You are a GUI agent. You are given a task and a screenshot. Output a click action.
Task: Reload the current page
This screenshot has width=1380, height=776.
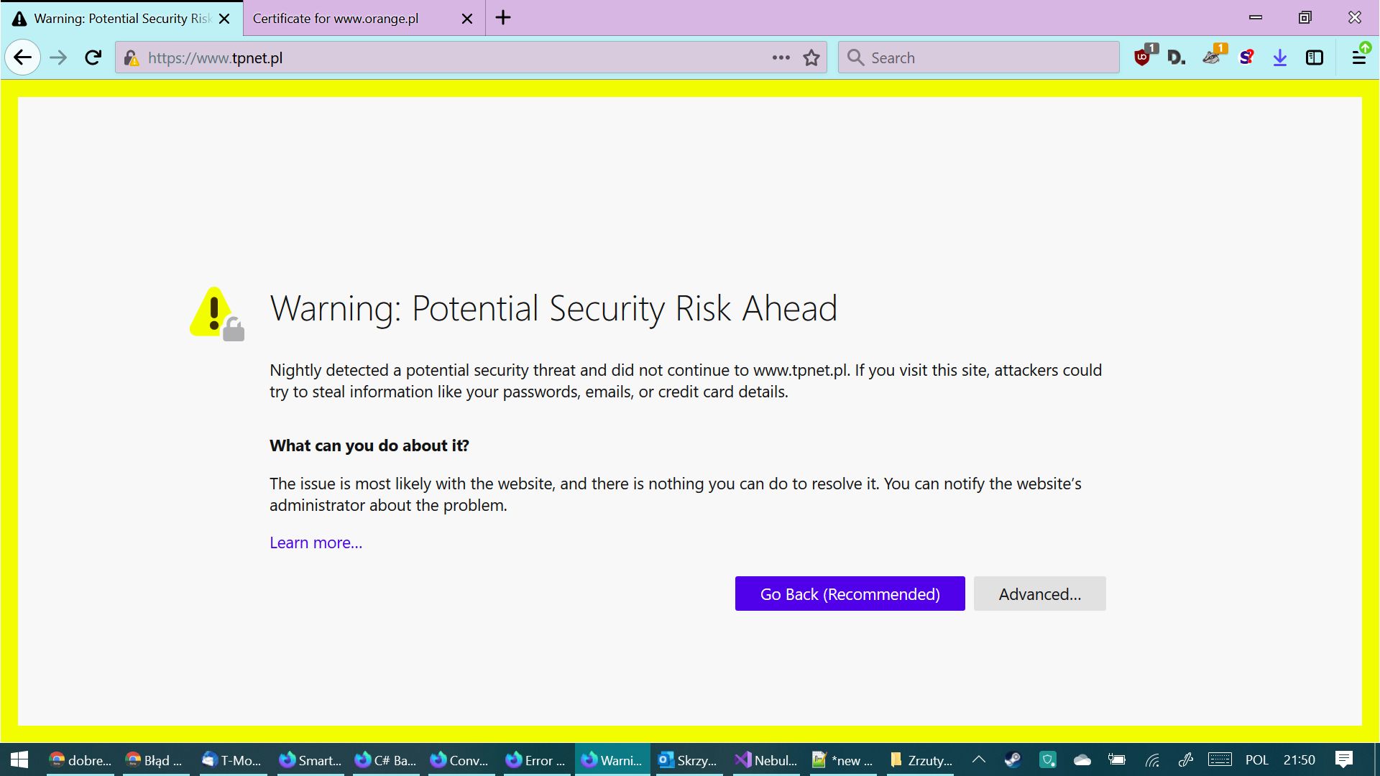click(93, 57)
